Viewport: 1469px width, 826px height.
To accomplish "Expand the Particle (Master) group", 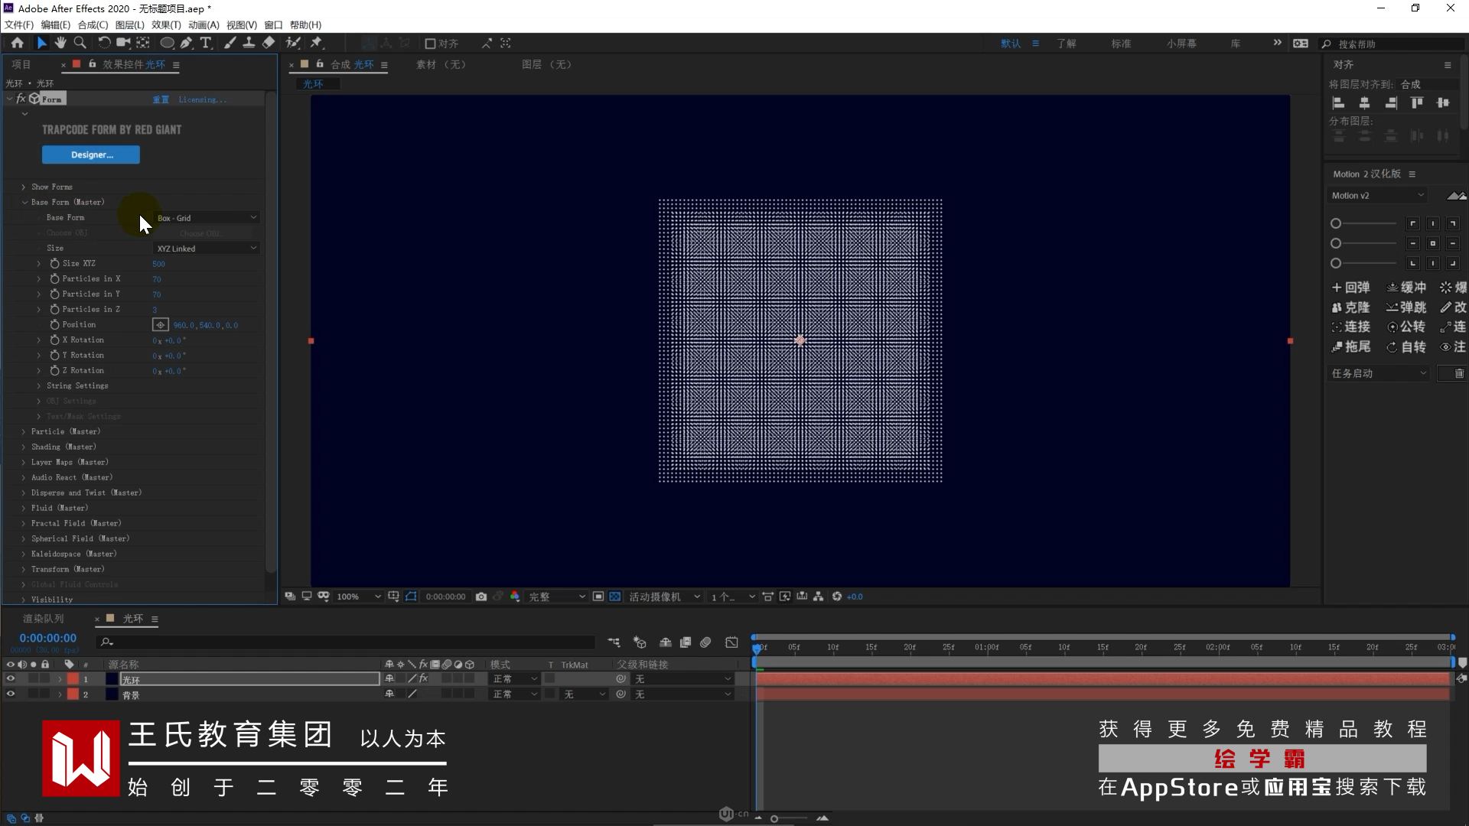I will pos(24,431).
